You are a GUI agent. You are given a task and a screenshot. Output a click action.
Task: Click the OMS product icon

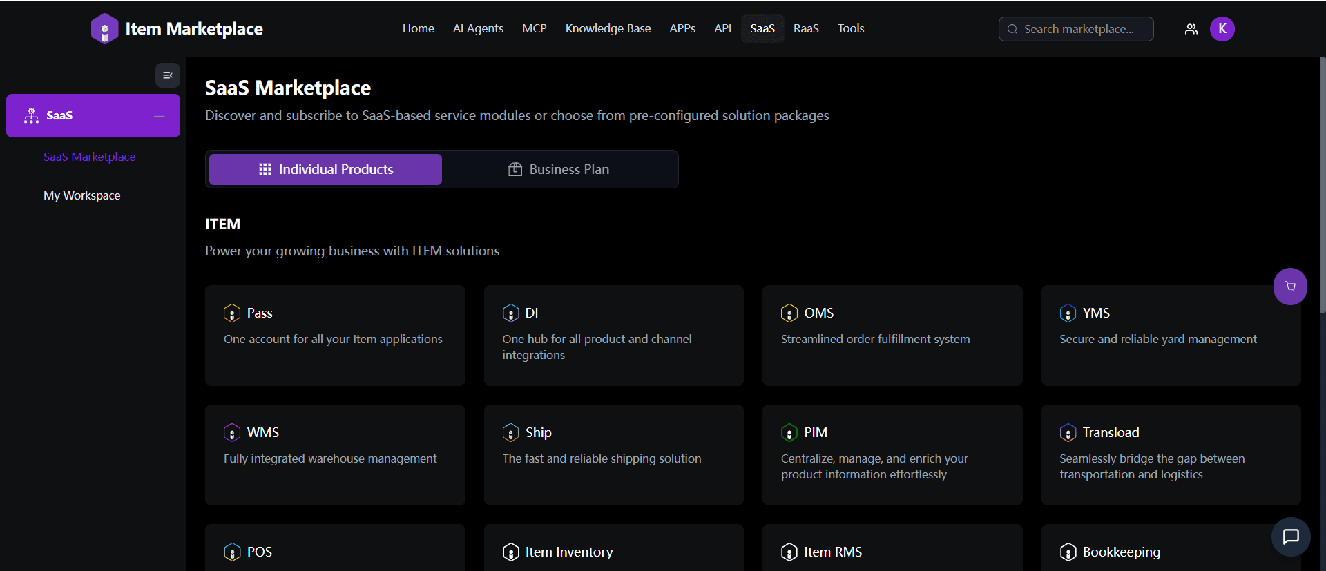(x=789, y=313)
